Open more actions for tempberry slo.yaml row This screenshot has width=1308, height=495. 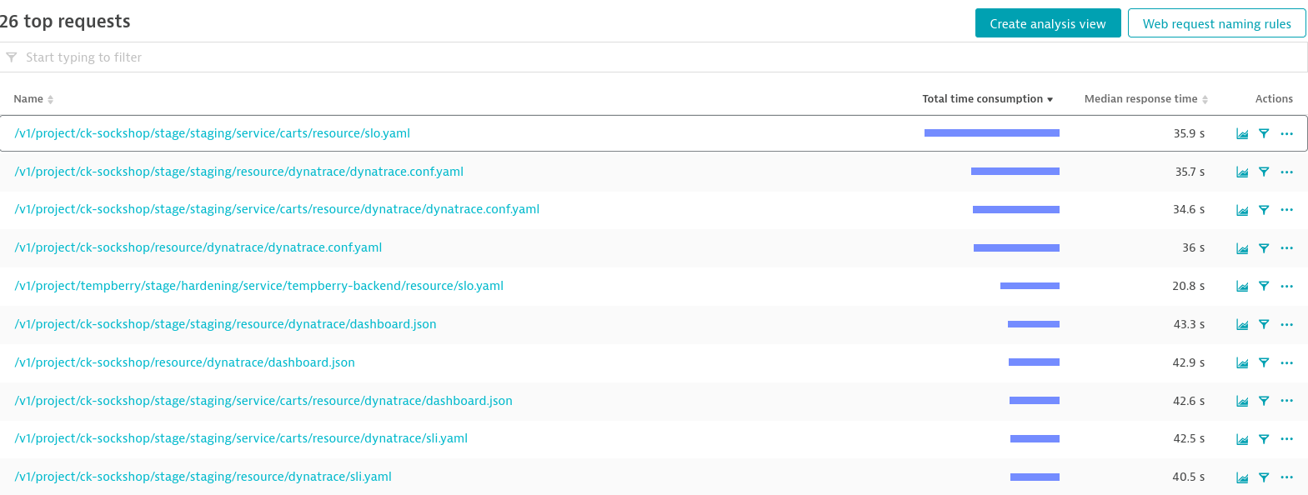point(1287,287)
